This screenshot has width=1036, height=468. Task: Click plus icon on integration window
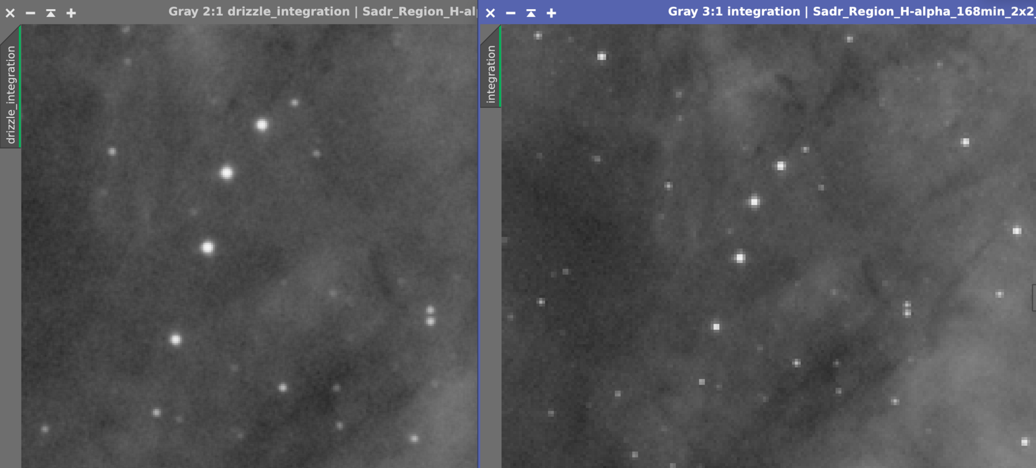pyautogui.click(x=551, y=13)
